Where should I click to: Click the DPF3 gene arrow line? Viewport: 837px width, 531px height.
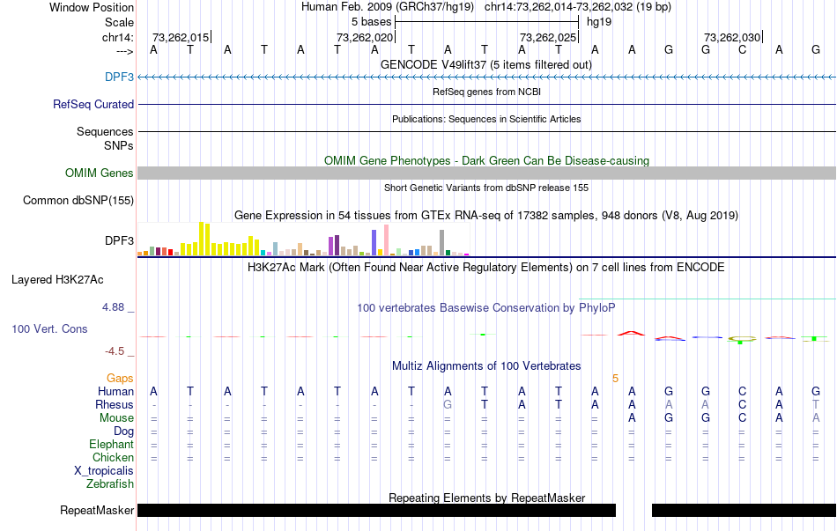pyautogui.click(x=486, y=77)
